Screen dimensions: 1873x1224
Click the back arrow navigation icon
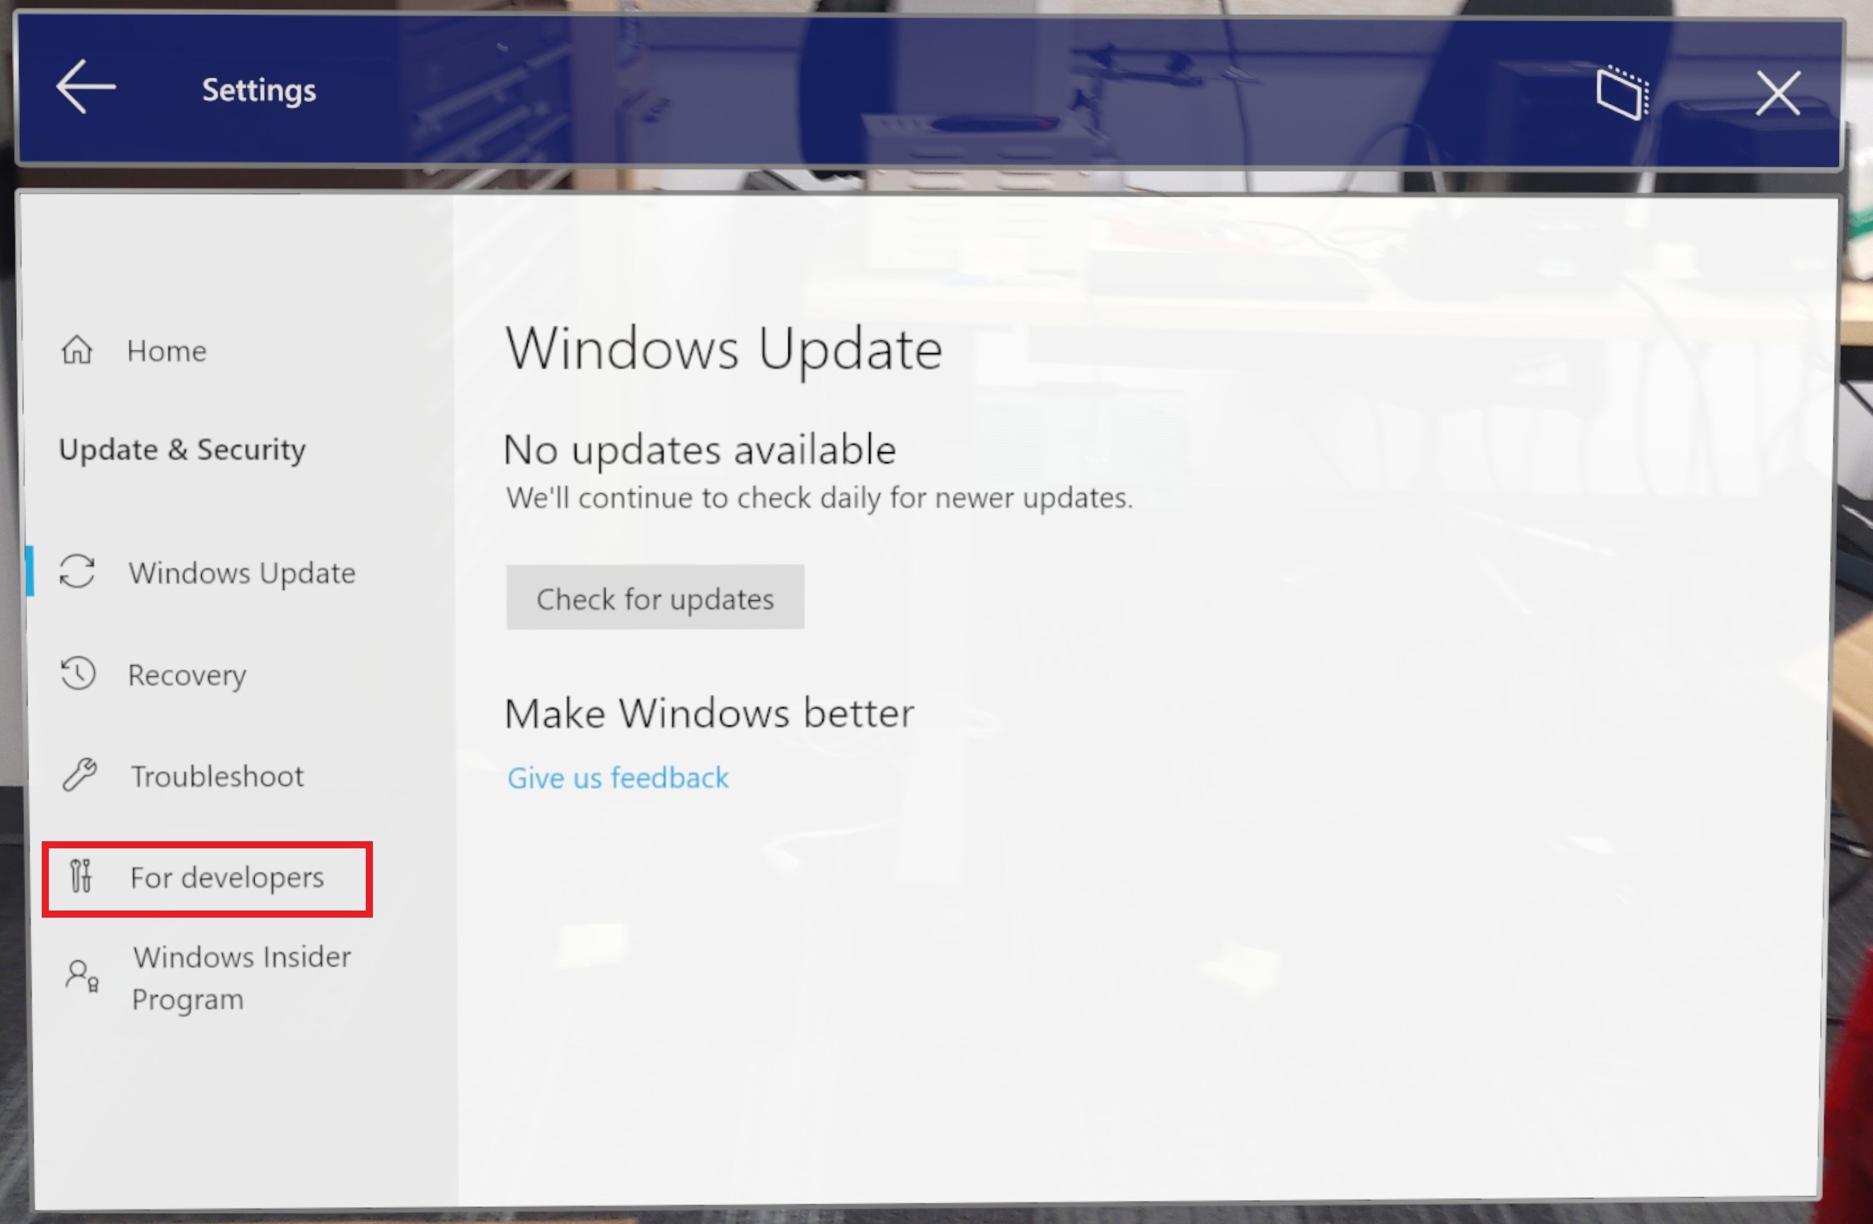83,89
